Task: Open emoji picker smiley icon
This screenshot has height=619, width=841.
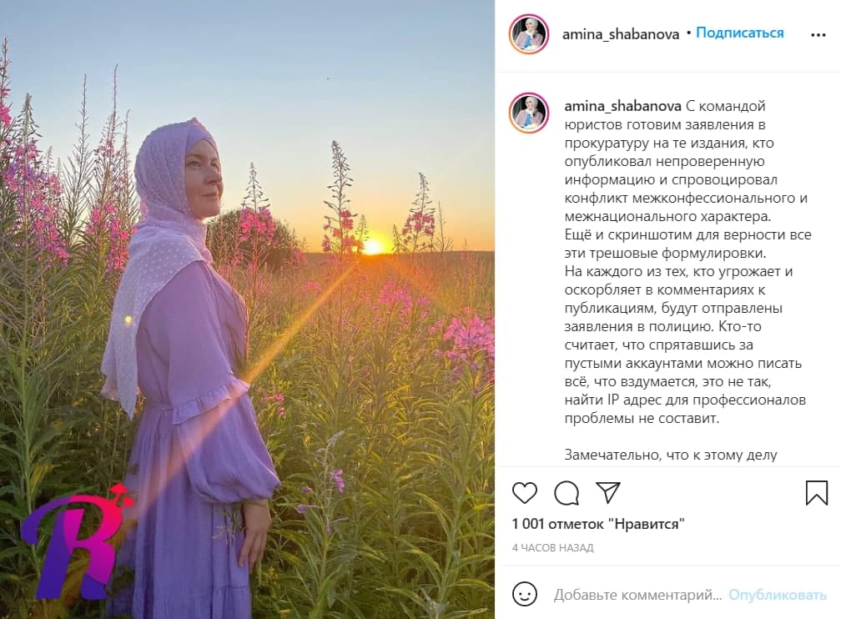Action: [x=525, y=594]
